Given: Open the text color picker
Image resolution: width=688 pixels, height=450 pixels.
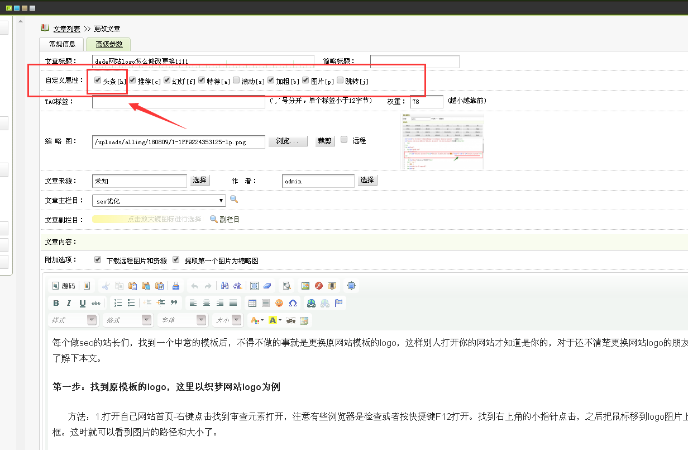Looking at the screenshot, I should tap(257, 320).
